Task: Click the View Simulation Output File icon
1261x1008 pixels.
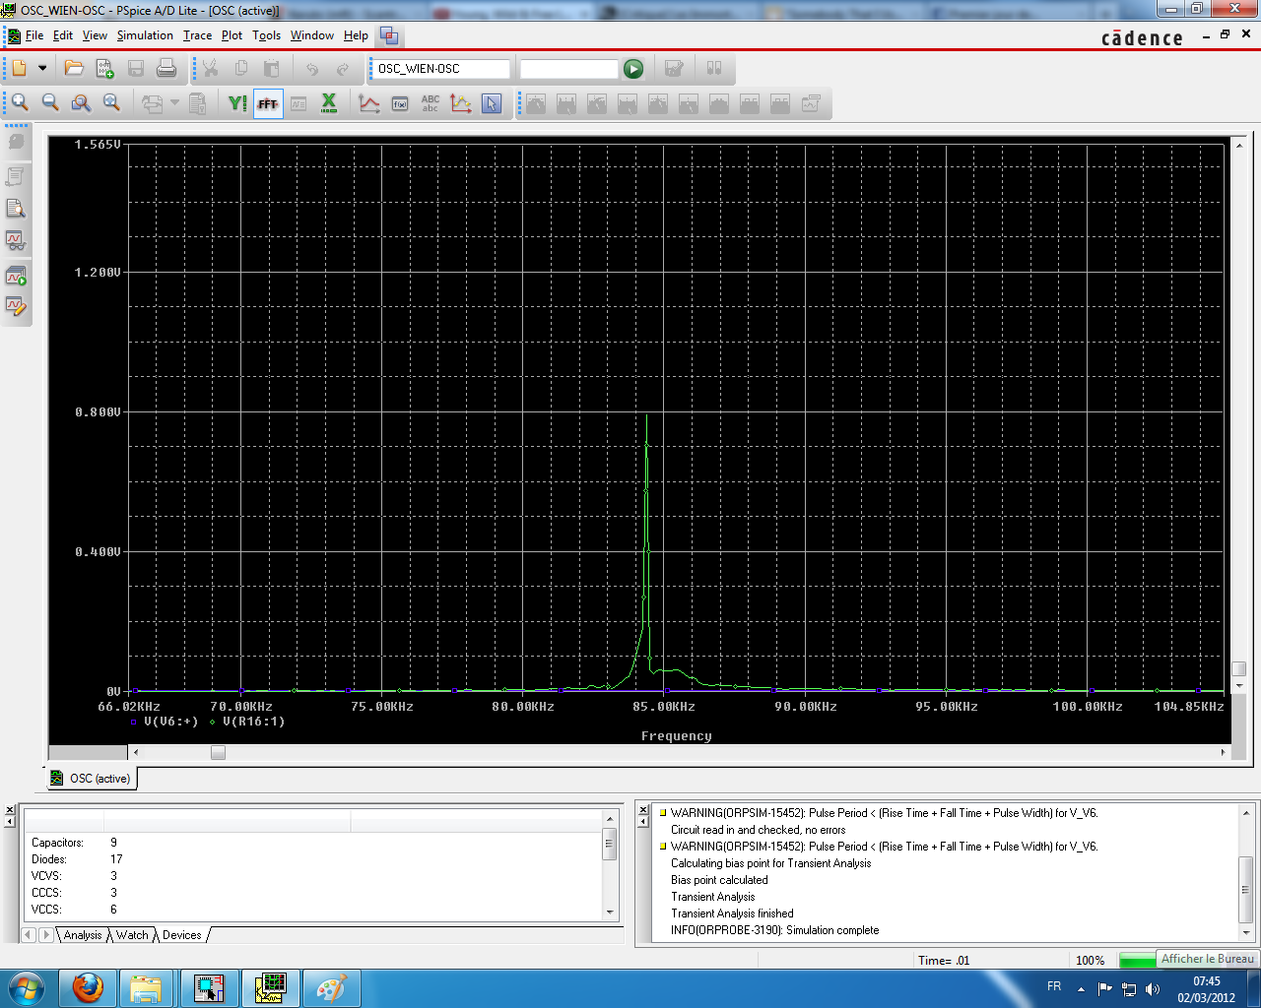Action: (16, 208)
